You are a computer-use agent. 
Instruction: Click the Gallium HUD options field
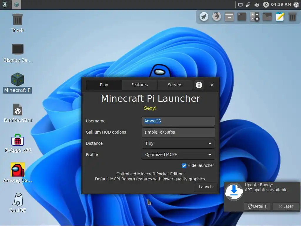[x=178, y=132]
